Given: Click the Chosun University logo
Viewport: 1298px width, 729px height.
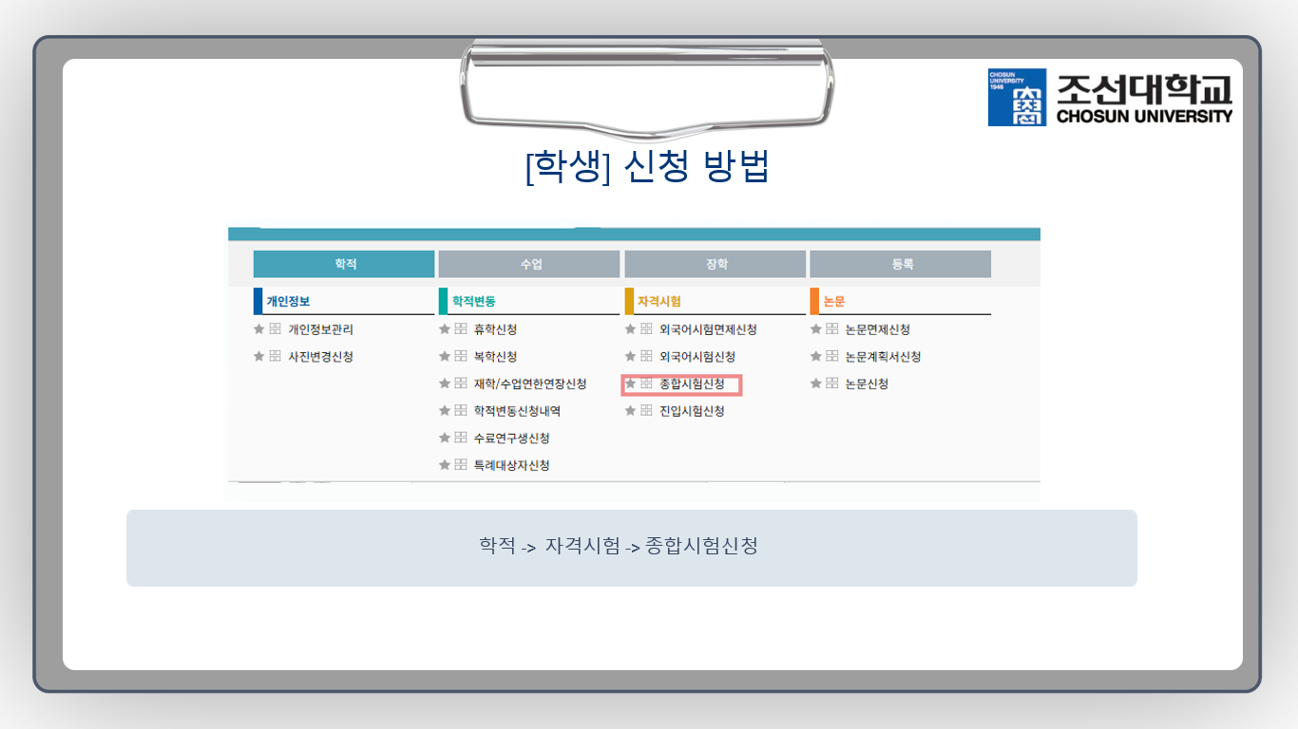Looking at the screenshot, I should pyautogui.click(x=1110, y=97).
